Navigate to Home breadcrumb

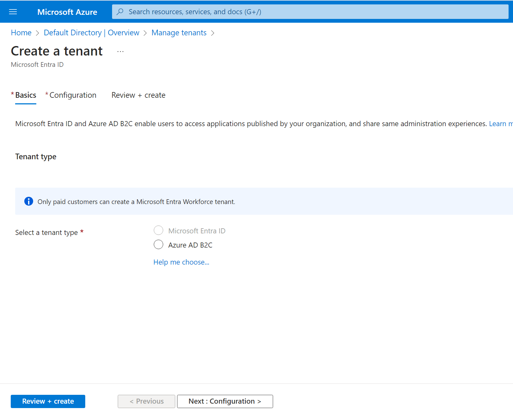click(21, 33)
